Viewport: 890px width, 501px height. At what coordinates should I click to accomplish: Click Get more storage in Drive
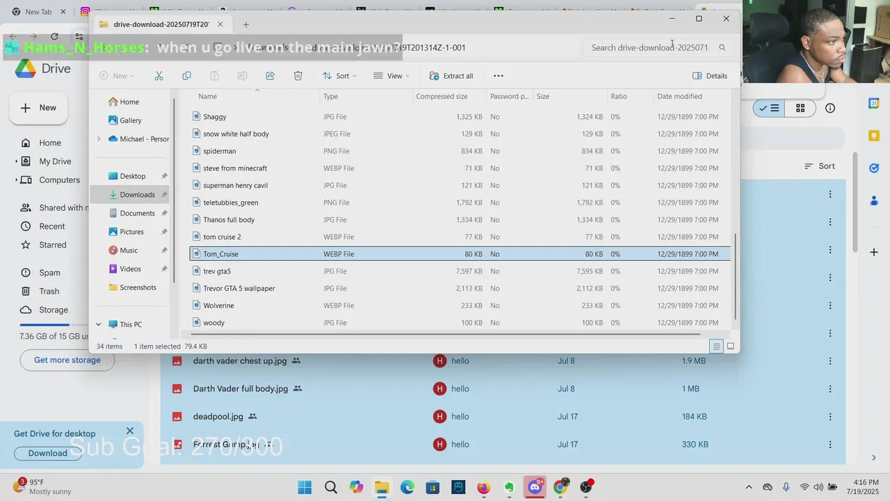point(67,360)
